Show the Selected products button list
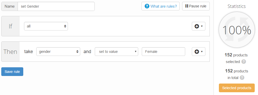The width and height of the screenshot is (258, 95). pyautogui.click(x=237, y=88)
